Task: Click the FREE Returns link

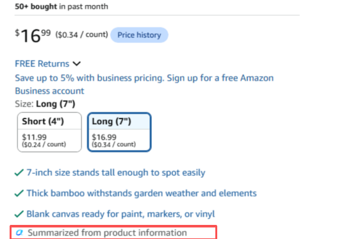Action: tap(42, 64)
